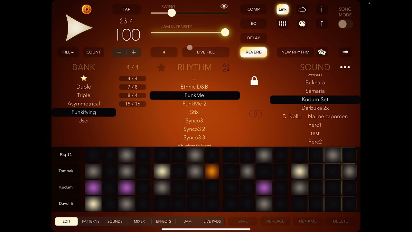The width and height of the screenshot is (412, 232).
Task: Switch to the EFFECTS tab
Action: pos(164,221)
